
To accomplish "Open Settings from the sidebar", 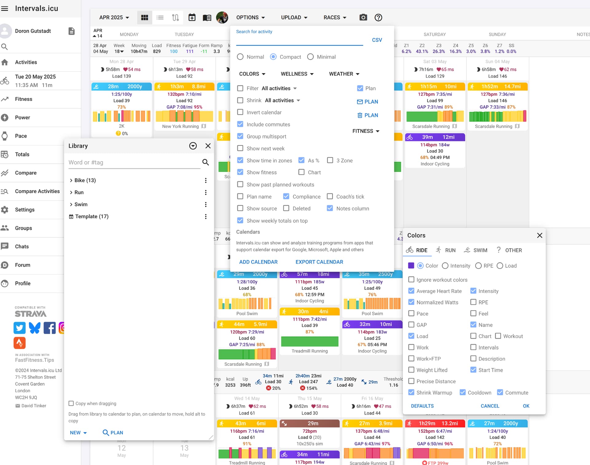I will coord(25,210).
